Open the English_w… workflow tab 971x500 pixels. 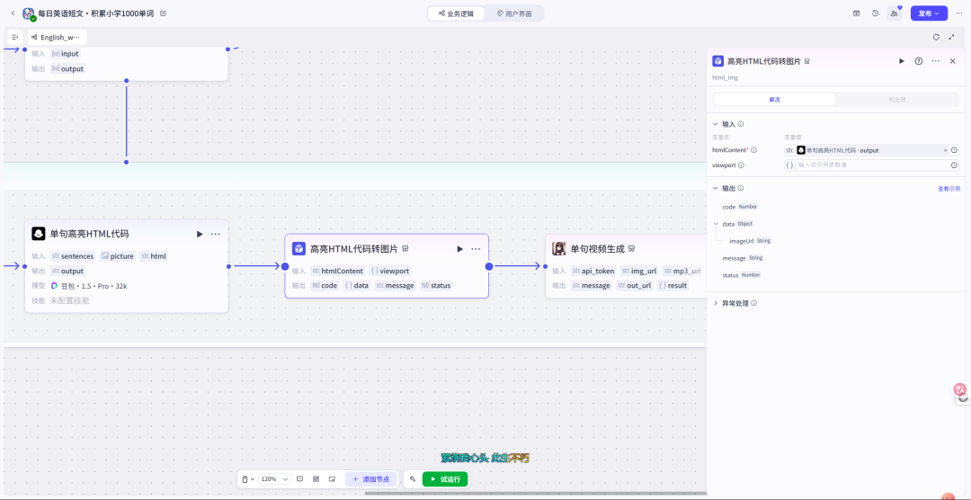[57, 37]
